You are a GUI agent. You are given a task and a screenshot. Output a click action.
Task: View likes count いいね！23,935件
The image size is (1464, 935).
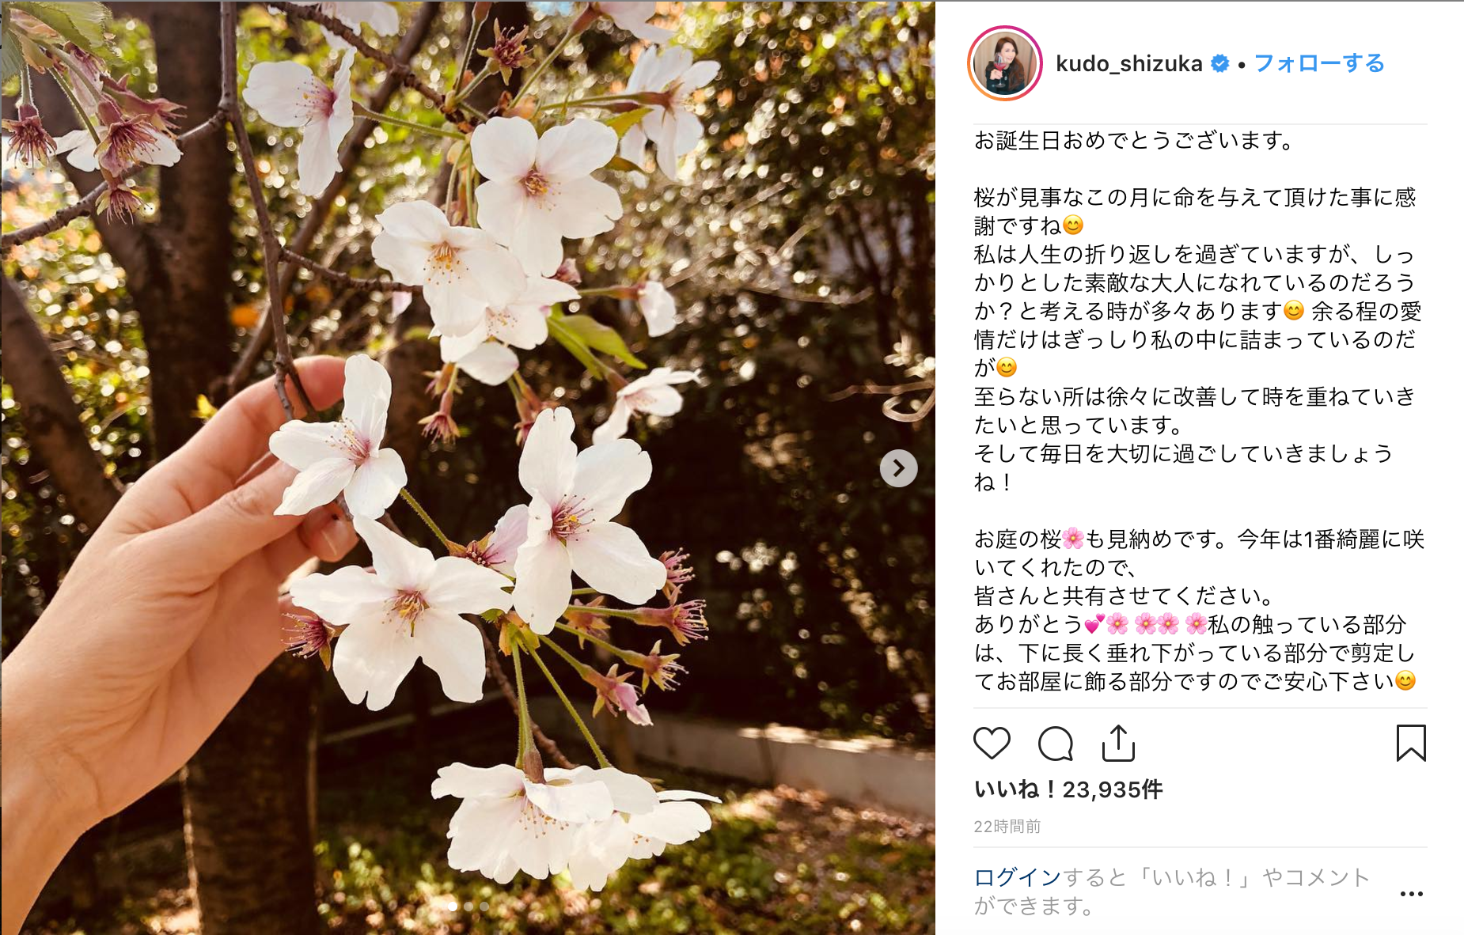coord(1068,789)
